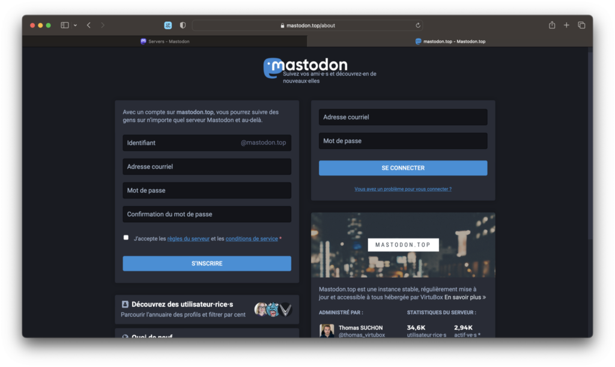
Task: Open Découvrez des utilisateur·rice·s heading
Action: [182, 305]
